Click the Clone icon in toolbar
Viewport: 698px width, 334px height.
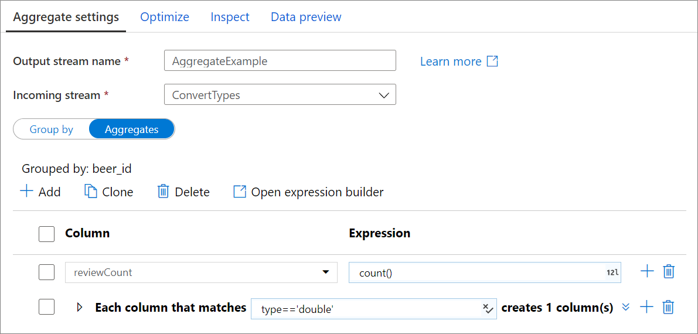pos(91,192)
